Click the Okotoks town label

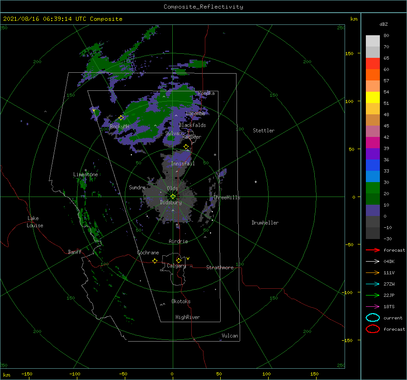click(x=181, y=301)
